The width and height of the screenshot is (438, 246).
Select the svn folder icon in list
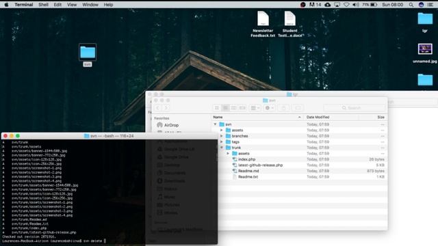tap(222, 124)
